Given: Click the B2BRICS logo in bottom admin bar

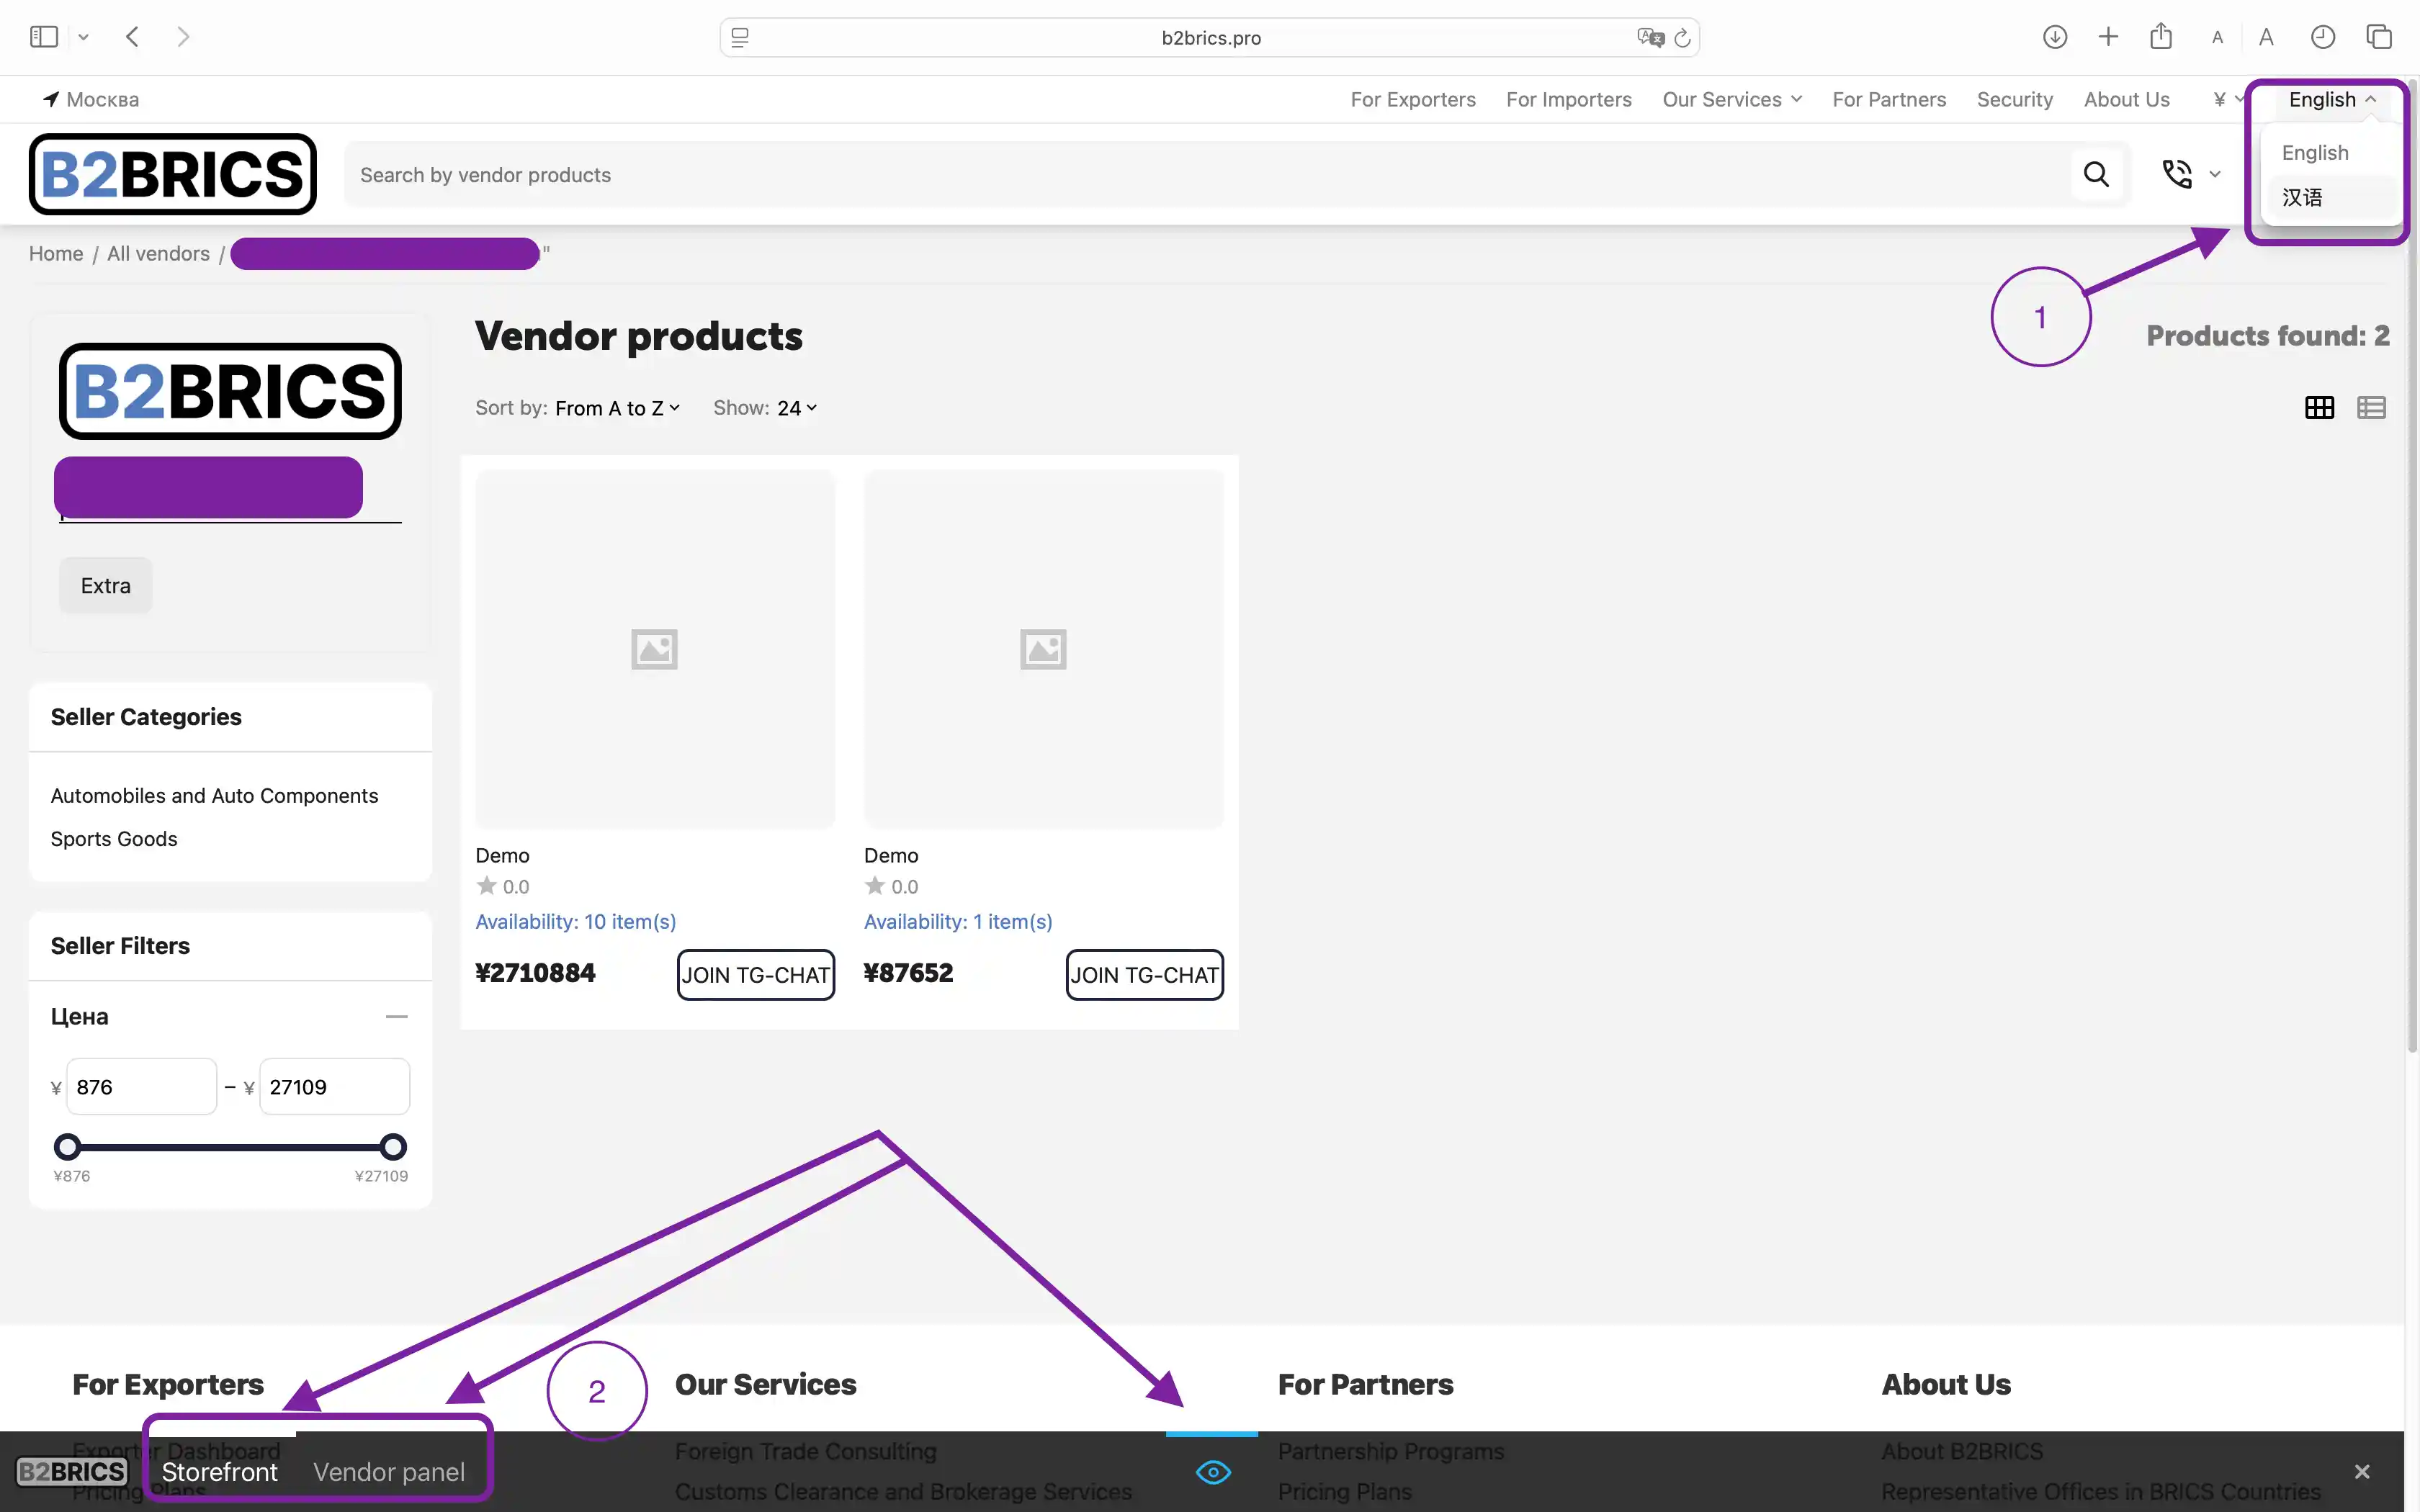Looking at the screenshot, I should [x=72, y=1471].
